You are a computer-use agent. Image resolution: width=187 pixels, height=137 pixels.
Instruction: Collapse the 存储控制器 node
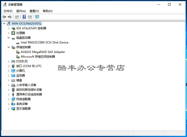8,47
